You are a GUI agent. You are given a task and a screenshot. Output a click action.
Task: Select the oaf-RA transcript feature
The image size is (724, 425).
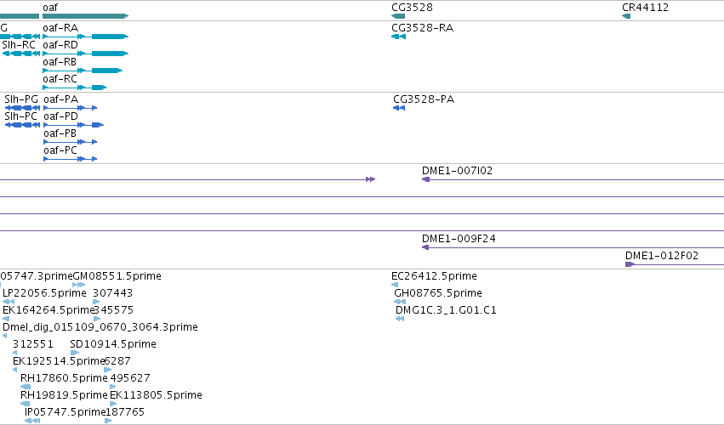pyautogui.click(x=85, y=37)
